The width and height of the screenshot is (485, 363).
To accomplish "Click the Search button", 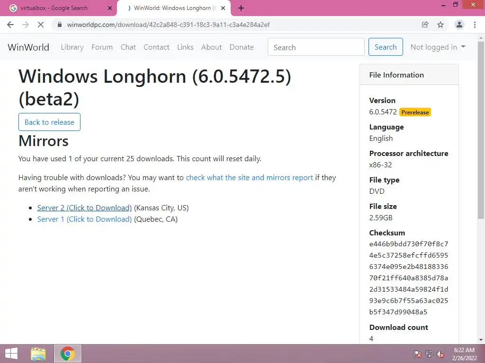I will click(386, 47).
